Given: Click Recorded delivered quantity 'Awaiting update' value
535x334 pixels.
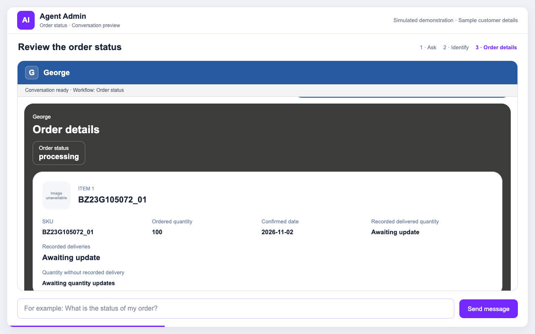Looking at the screenshot, I should coord(395,232).
